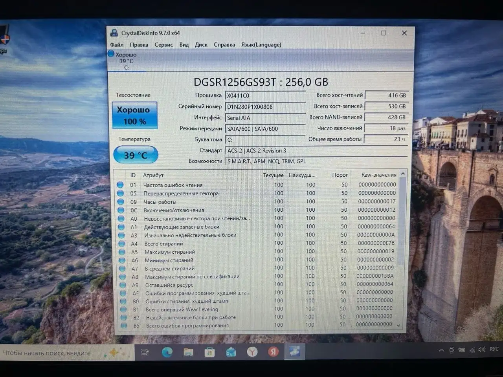This screenshot has height=377, width=503.
Task: Open the Сервис menu
Action: click(x=163, y=45)
